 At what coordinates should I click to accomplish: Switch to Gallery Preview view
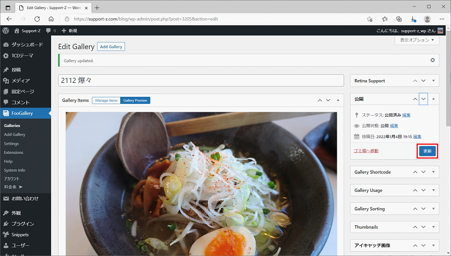[x=135, y=101]
